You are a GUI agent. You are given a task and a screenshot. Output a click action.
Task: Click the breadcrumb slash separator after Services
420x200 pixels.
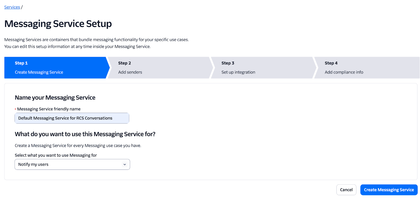pyautogui.click(x=22, y=7)
